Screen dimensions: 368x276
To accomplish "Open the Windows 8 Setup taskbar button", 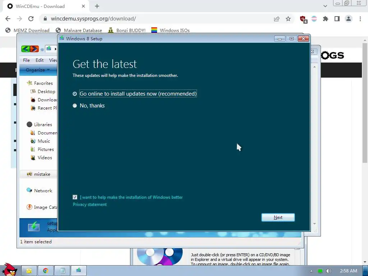I will 79,271.
